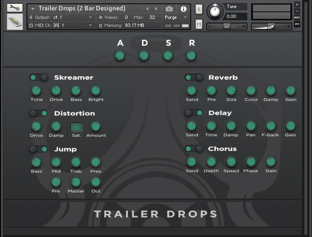Click the Skreamer Bright knob
This screenshot has width=312, height=237.
(x=96, y=91)
